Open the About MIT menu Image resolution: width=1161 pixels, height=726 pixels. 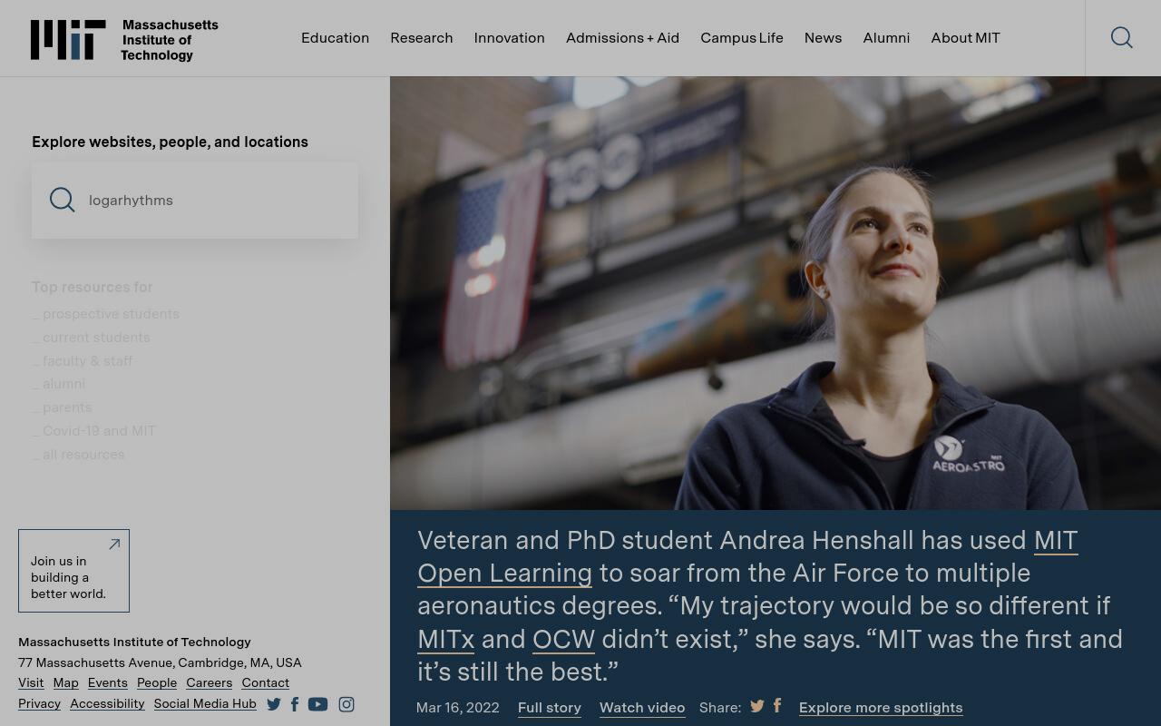pyautogui.click(x=965, y=38)
